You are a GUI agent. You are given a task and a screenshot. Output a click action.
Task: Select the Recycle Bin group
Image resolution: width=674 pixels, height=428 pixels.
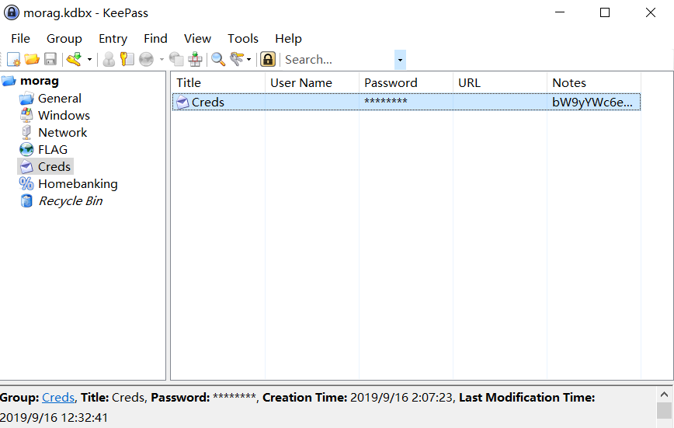(x=71, y=201)
